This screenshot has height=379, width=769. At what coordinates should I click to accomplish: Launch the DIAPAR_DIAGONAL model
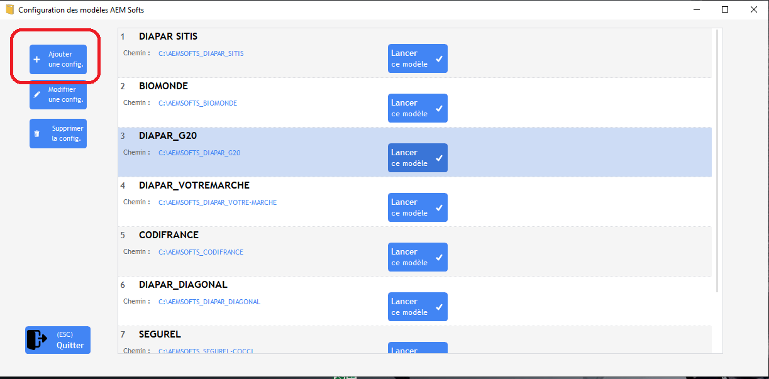click(x=417, y=307)
